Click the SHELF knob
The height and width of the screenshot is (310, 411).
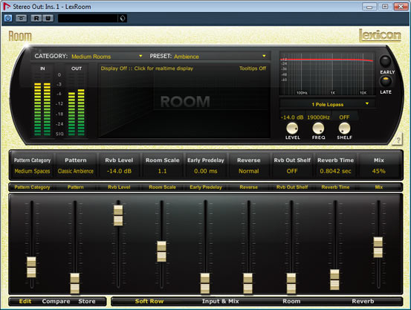(x=344, y=129)
